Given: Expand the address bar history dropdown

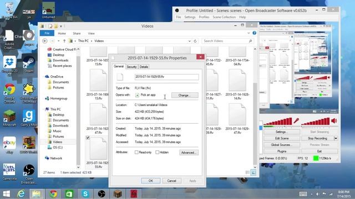Looking at the screenshot, I should 189,41.
